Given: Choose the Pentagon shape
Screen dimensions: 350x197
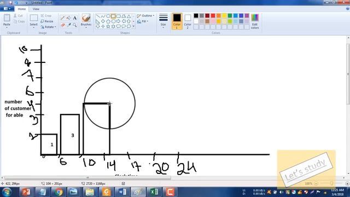Looking at the screenshot, I should click(108, 21).
